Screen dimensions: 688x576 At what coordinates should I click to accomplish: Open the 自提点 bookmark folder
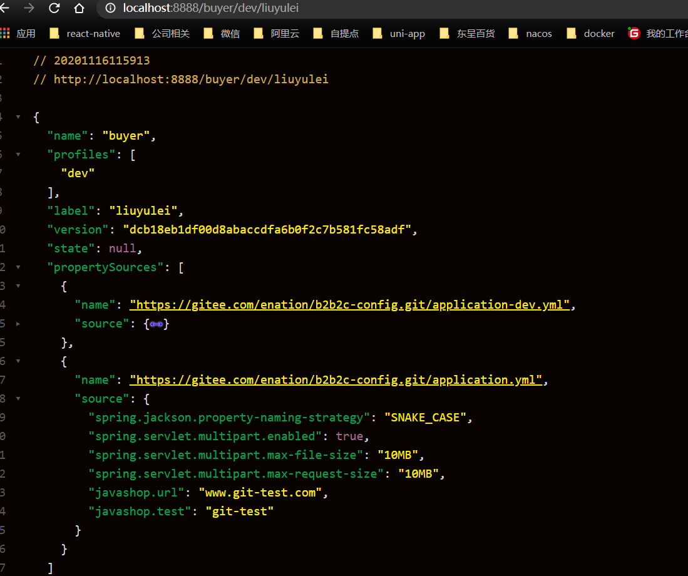(336, 33)
